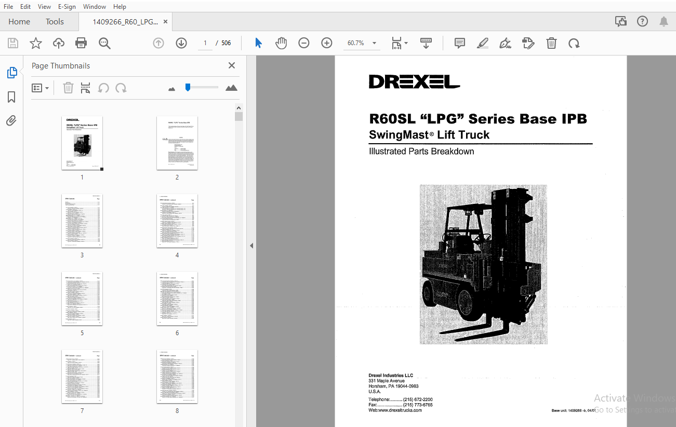Close the 1409266_R60_LPG document tab
Screen dimensions: 676x427
(x=165, y=22)
